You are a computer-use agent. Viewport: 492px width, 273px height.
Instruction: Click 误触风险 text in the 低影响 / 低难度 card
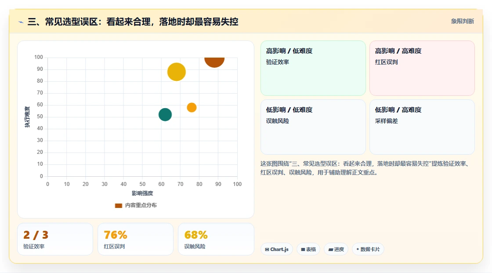click(x=278, y=121)
